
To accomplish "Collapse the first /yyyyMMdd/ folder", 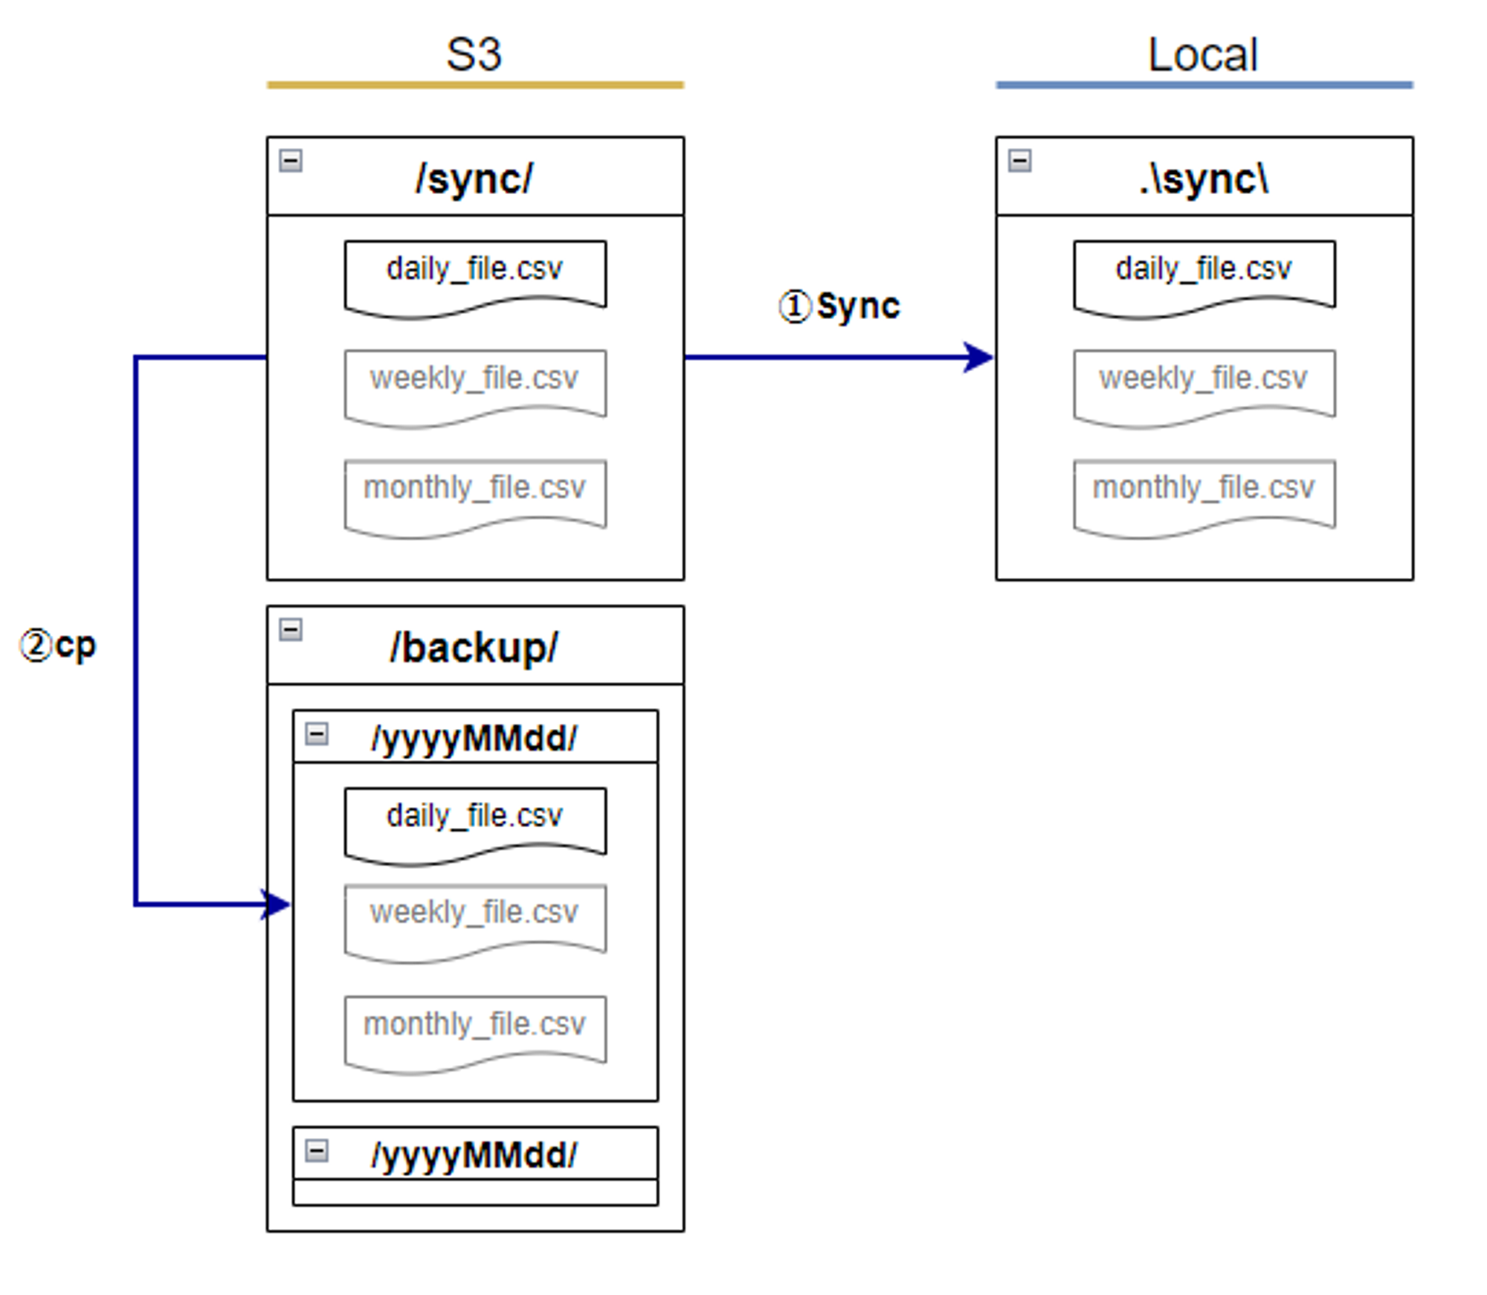I will point(317,735).
